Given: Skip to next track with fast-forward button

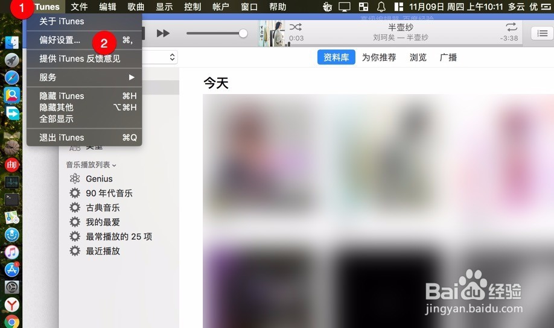Looking at the screenshot, I should coord(163,33).
